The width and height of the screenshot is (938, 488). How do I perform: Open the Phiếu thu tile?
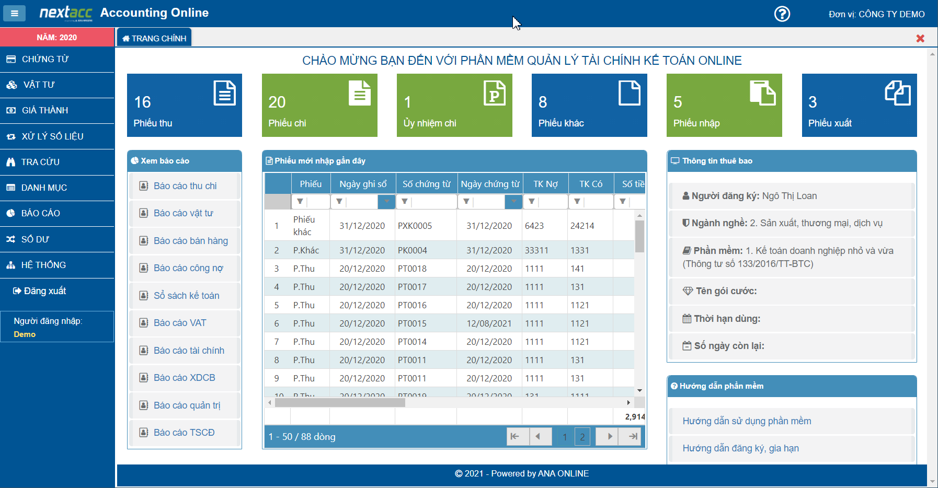click(184, 105)
